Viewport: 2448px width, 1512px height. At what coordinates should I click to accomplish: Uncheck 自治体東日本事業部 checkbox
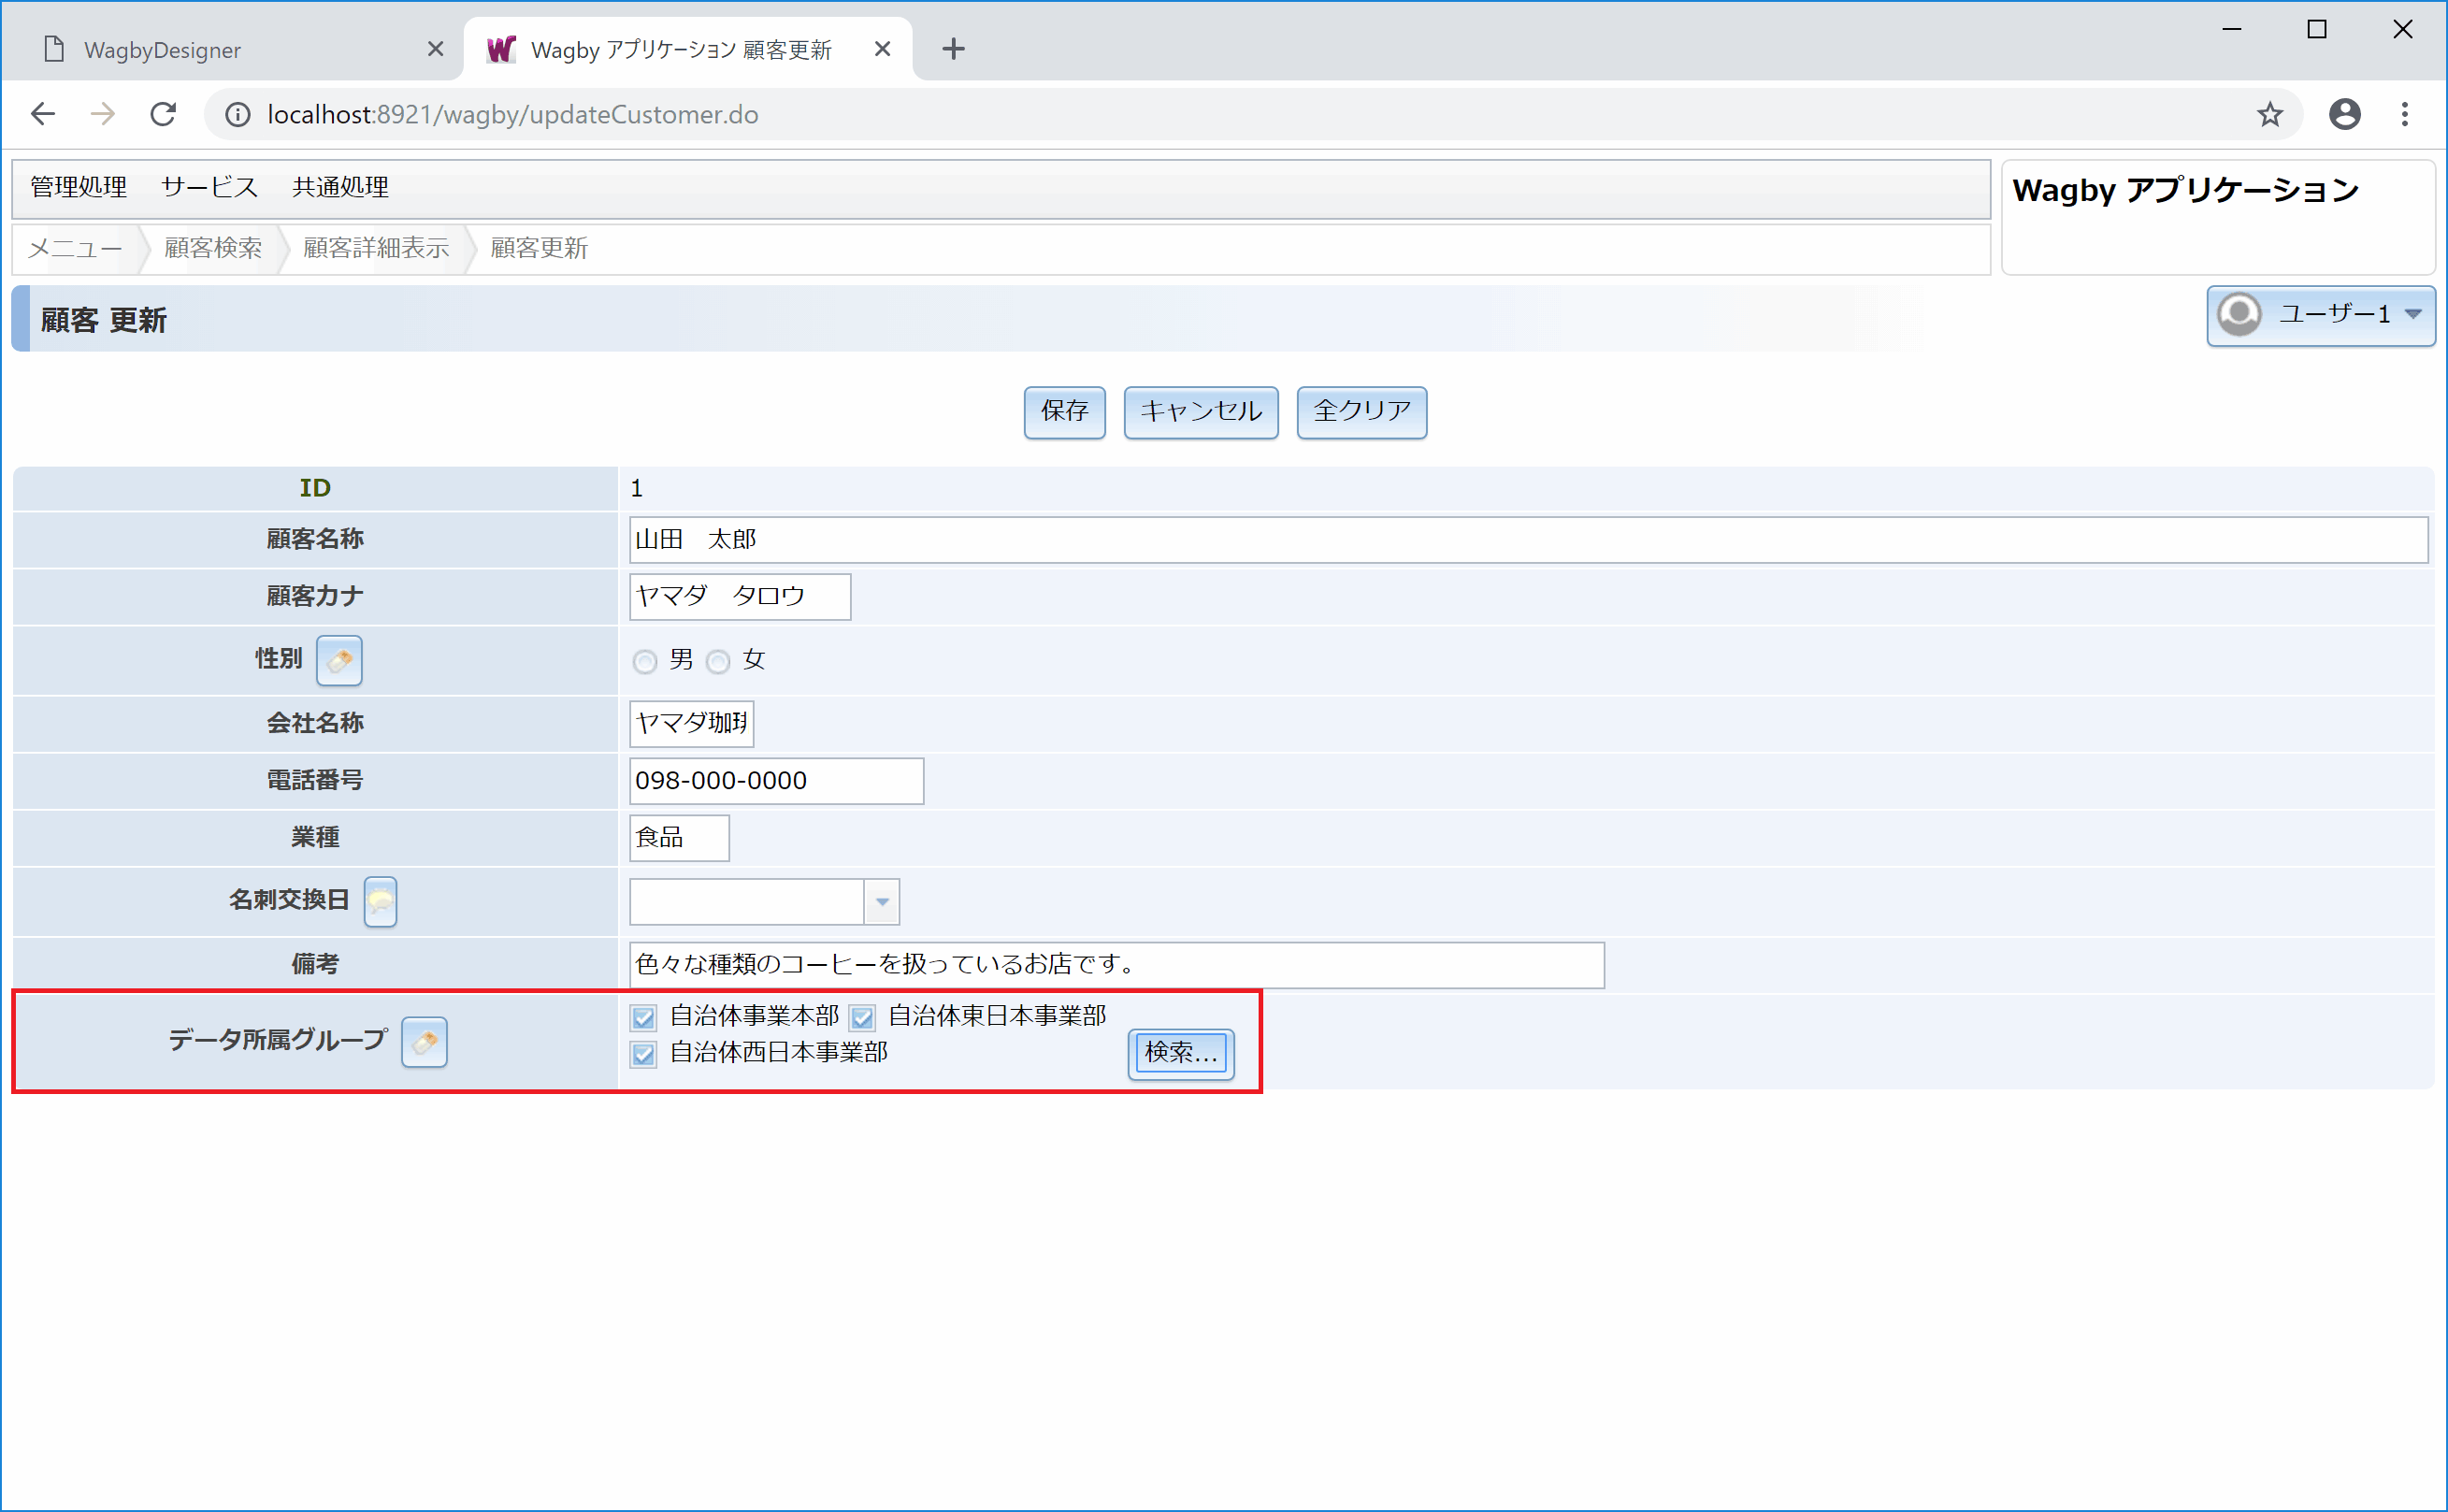862,1018
